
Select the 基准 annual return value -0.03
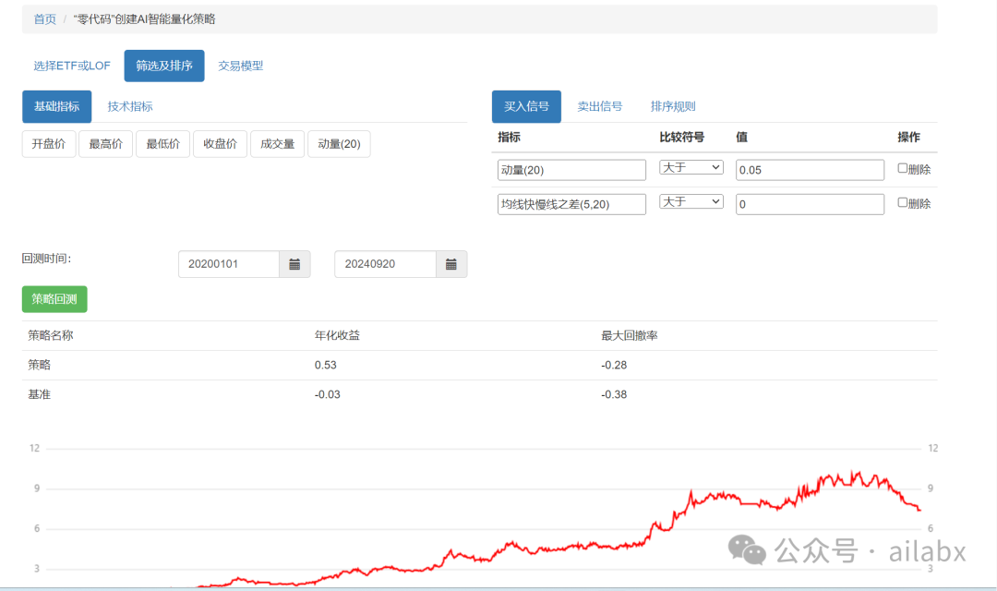(x=328, y=394)
